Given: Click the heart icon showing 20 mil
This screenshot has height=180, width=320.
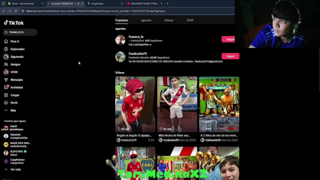Looking at the screenshot, I should click(x=119, y=129).
